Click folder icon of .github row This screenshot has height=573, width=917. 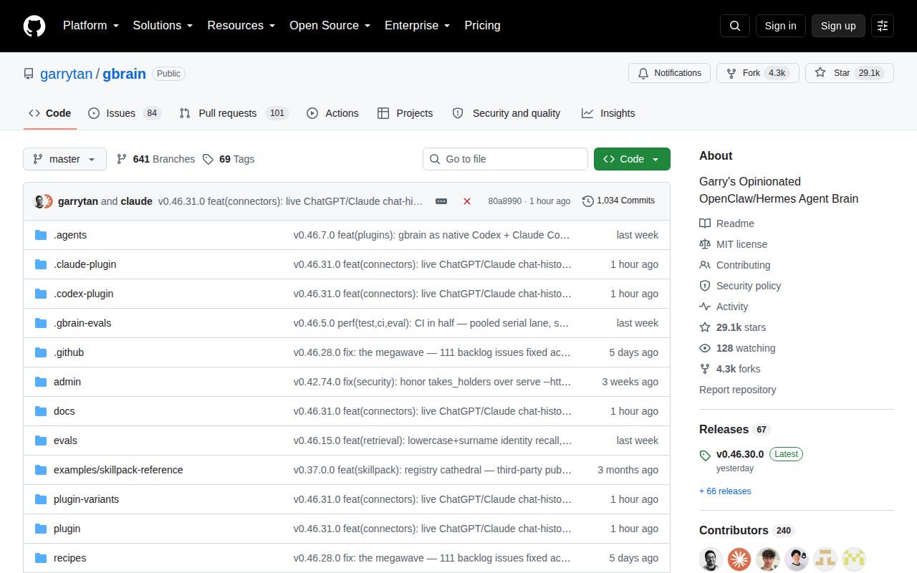[41, 352]
